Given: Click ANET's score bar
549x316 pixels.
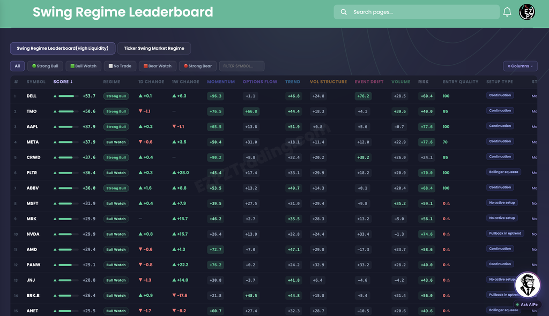Looking at the screenshot, I should point(68,311).
